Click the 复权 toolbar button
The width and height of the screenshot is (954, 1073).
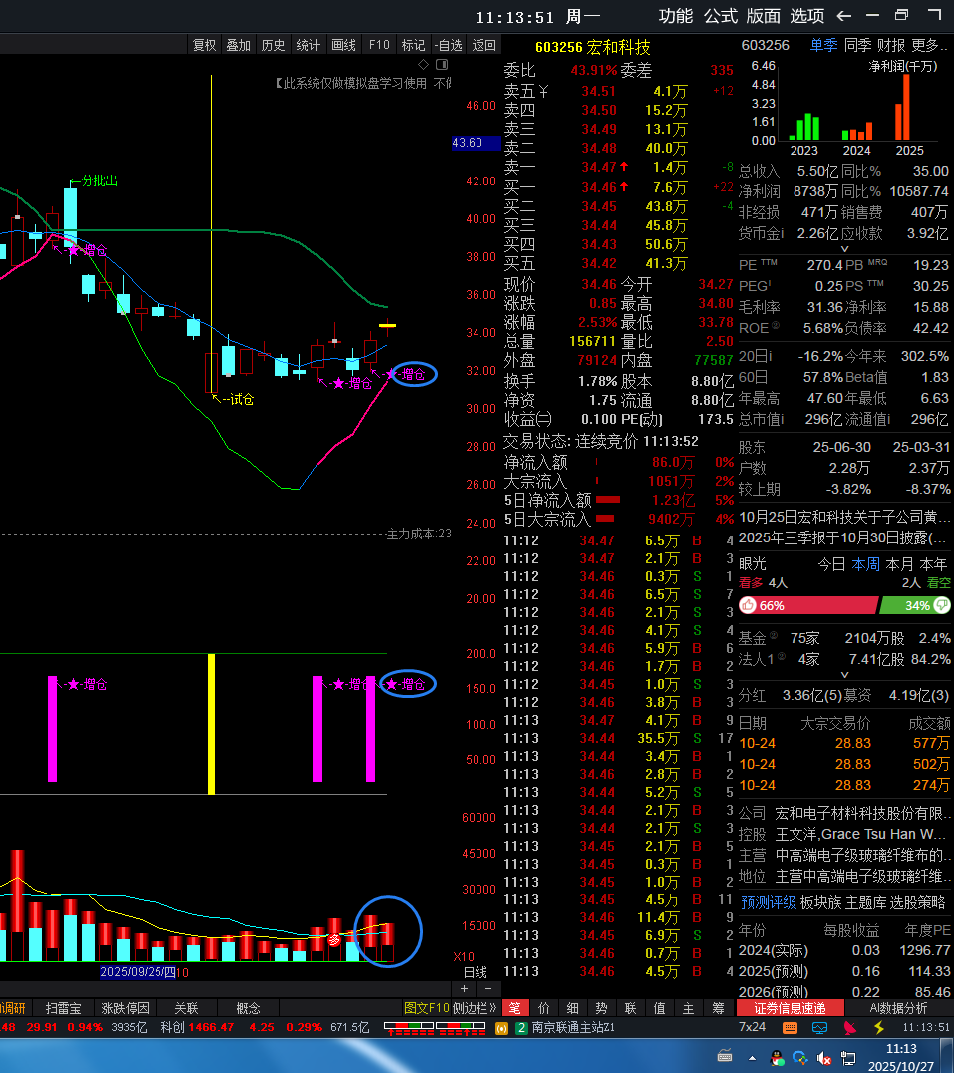(204, 45)
